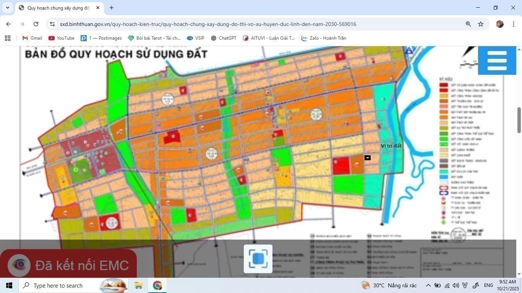Toggle the Vietnamese keyboard tray icon

pos(465,285)
